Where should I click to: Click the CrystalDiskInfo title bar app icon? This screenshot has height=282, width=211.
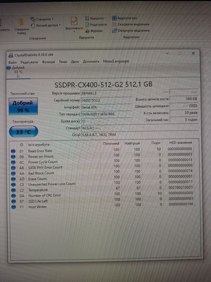(x=11, y=55)
